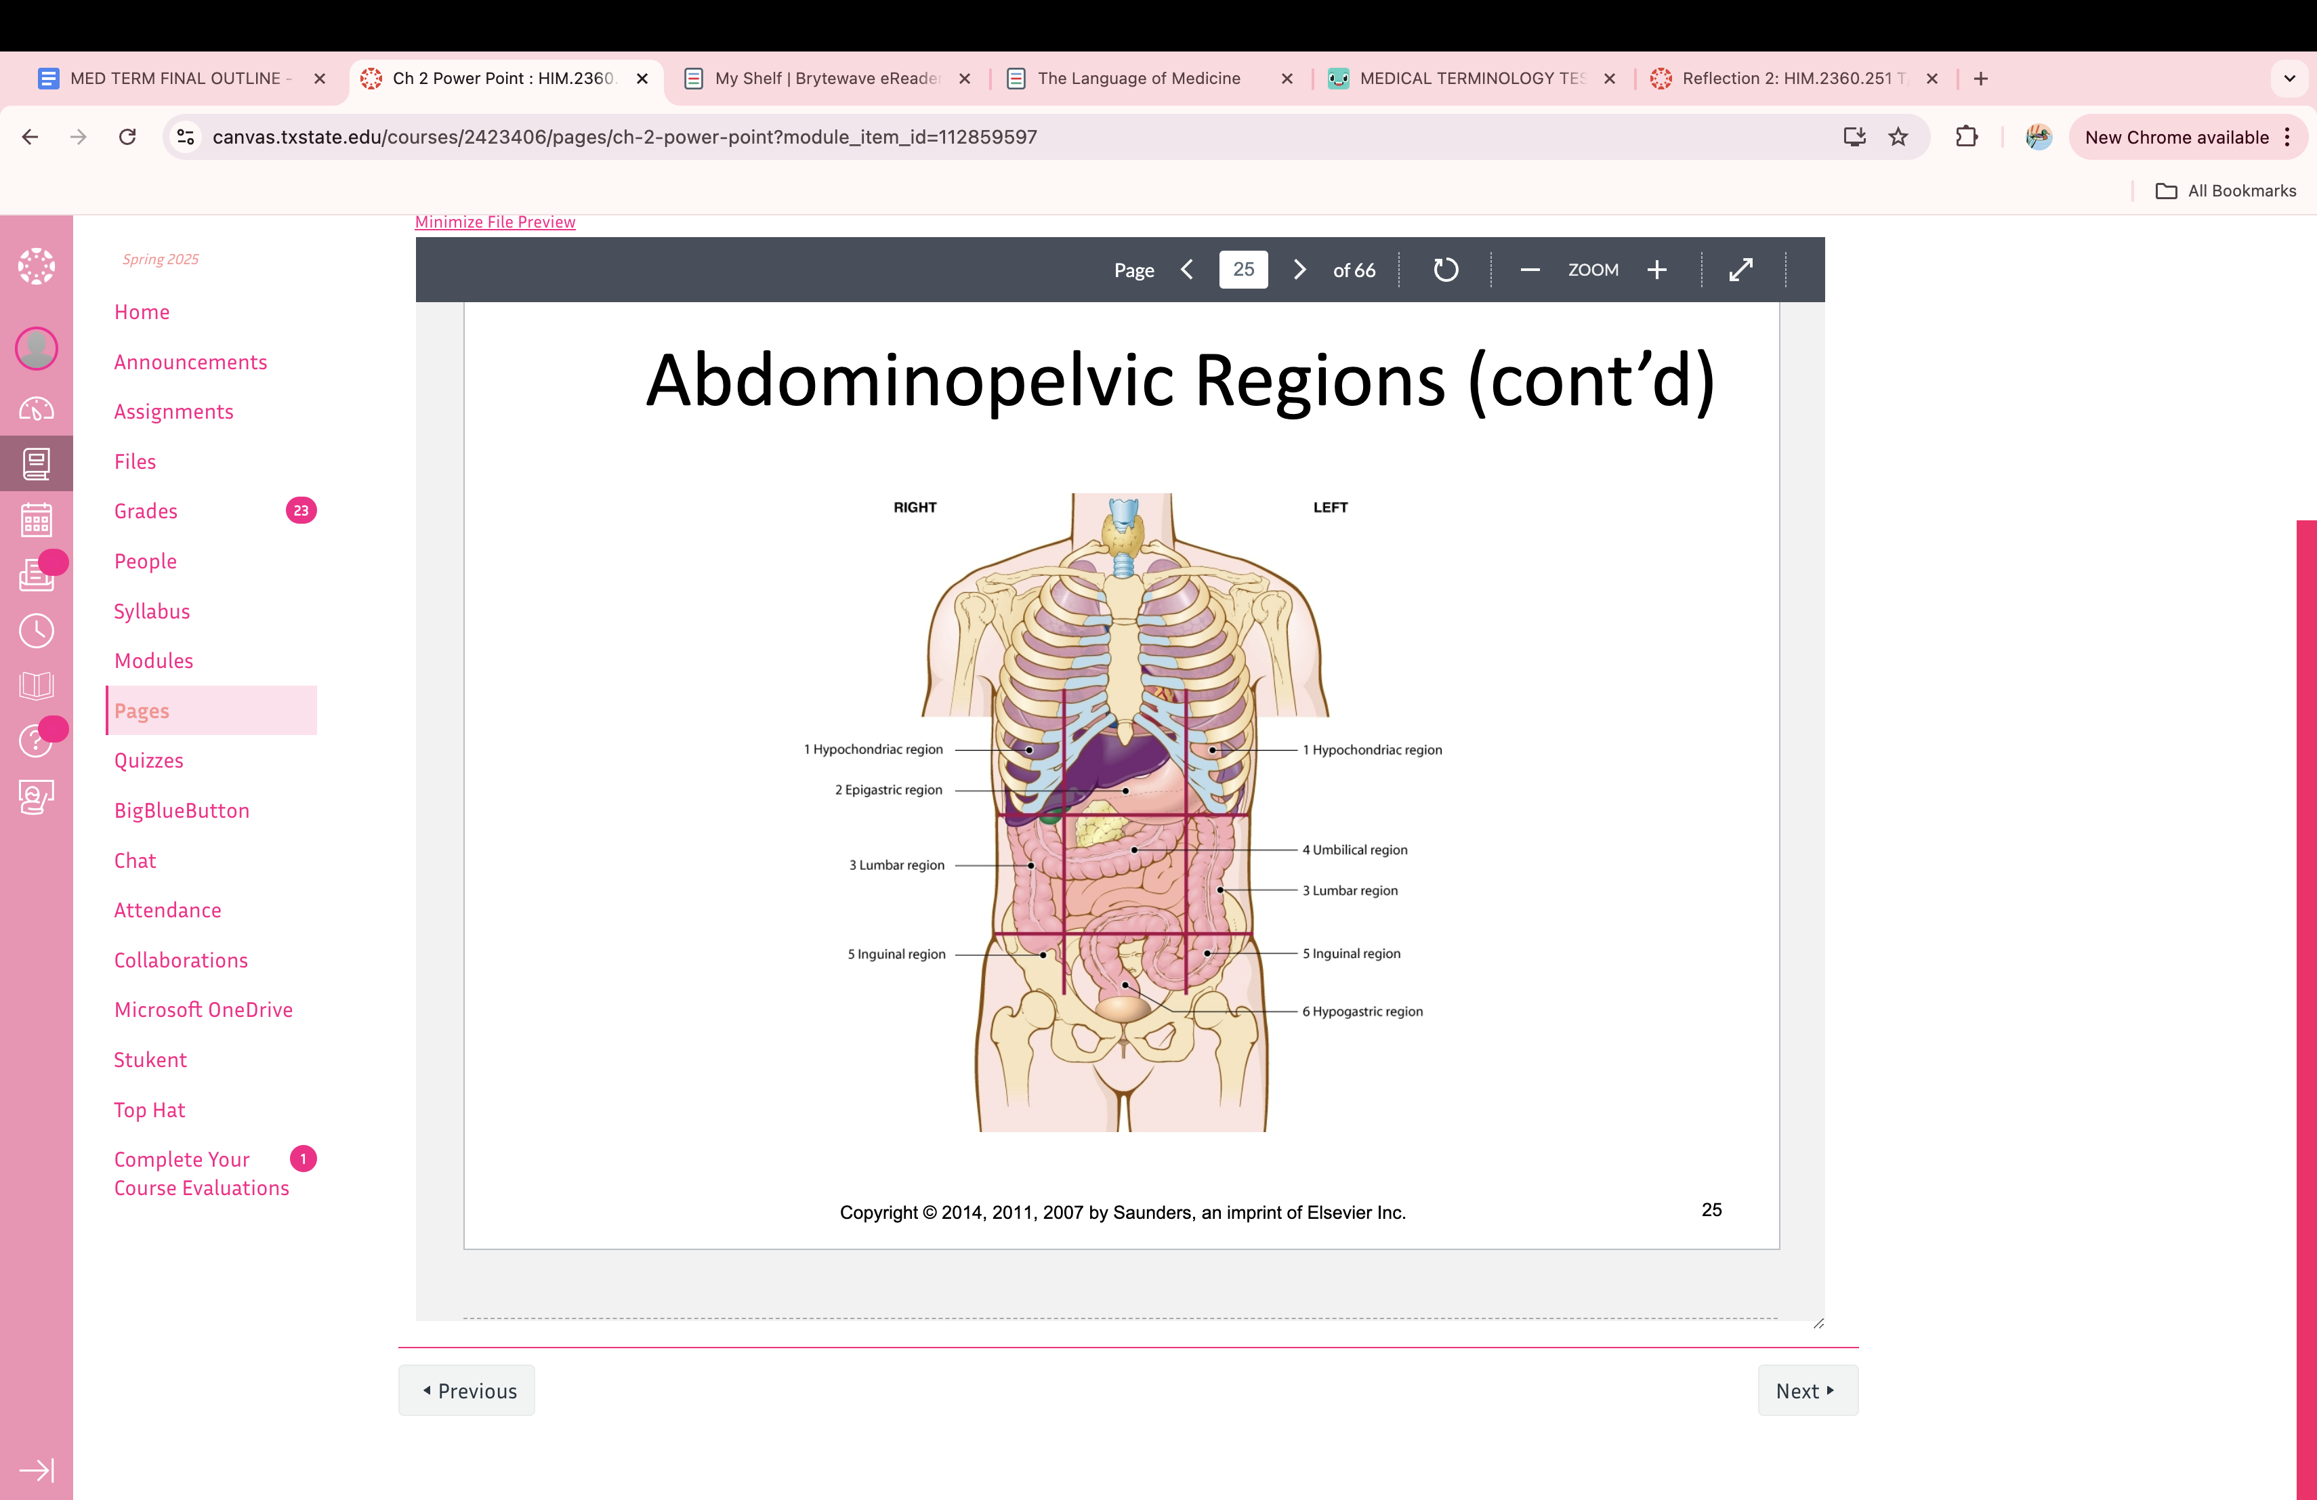Open Inbox icon in global navigation
Image resolution: width=2317 pixels, height=1500 pixels.
pos(36,575)
